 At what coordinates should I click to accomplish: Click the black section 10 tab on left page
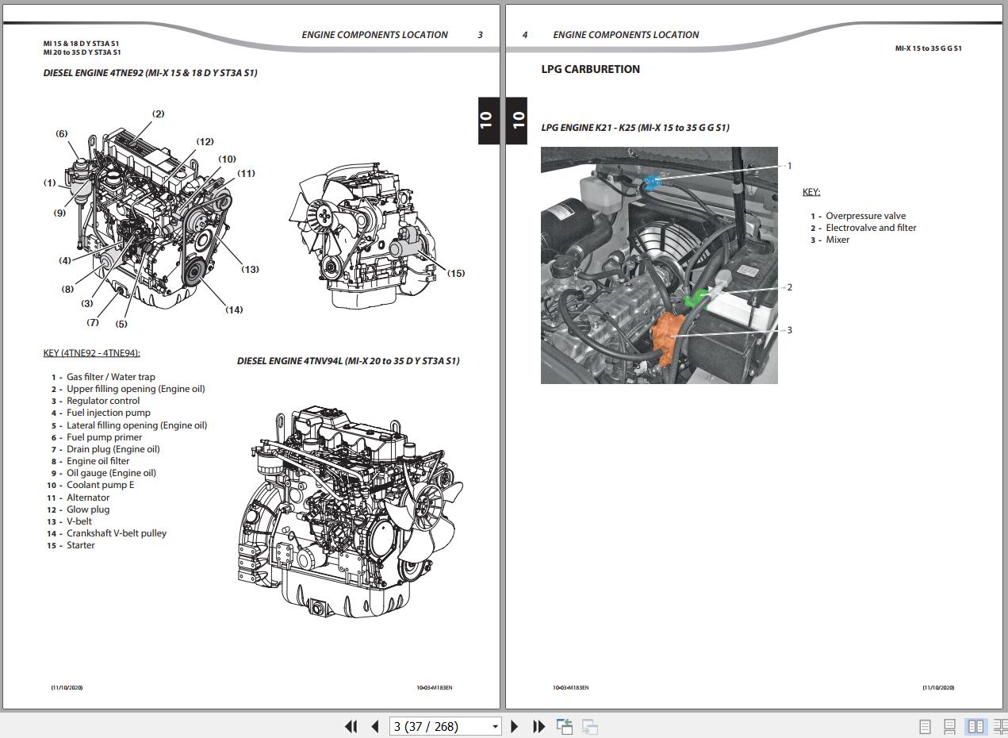487,121
